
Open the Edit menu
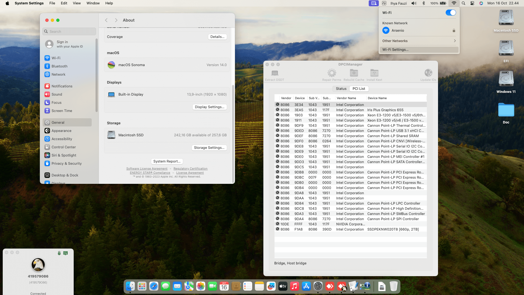(64, 3)
